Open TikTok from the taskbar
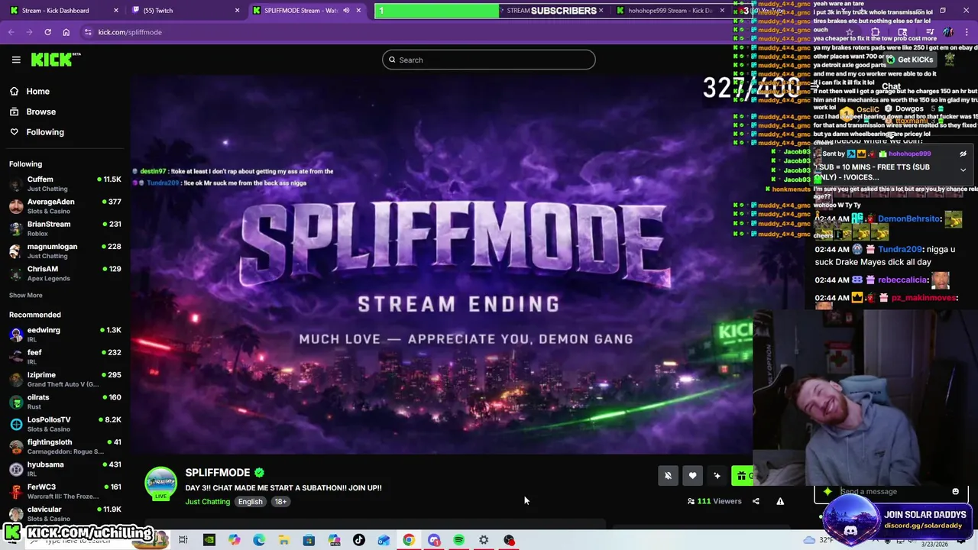The image size is (978, 550). (358, 540)
